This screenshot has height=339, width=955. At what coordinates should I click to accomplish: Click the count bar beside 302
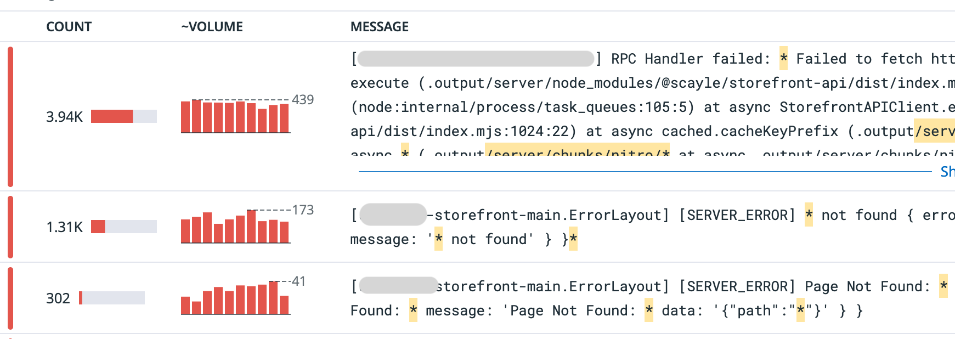[112, 298]
